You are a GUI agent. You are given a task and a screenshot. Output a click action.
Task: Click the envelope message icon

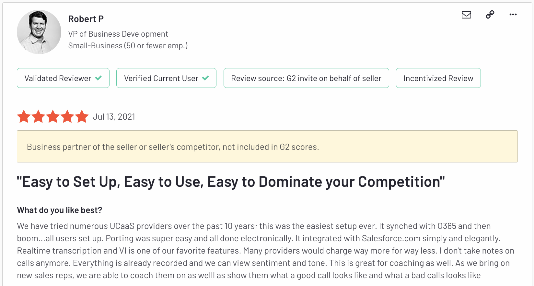click(x=466, y=15)
